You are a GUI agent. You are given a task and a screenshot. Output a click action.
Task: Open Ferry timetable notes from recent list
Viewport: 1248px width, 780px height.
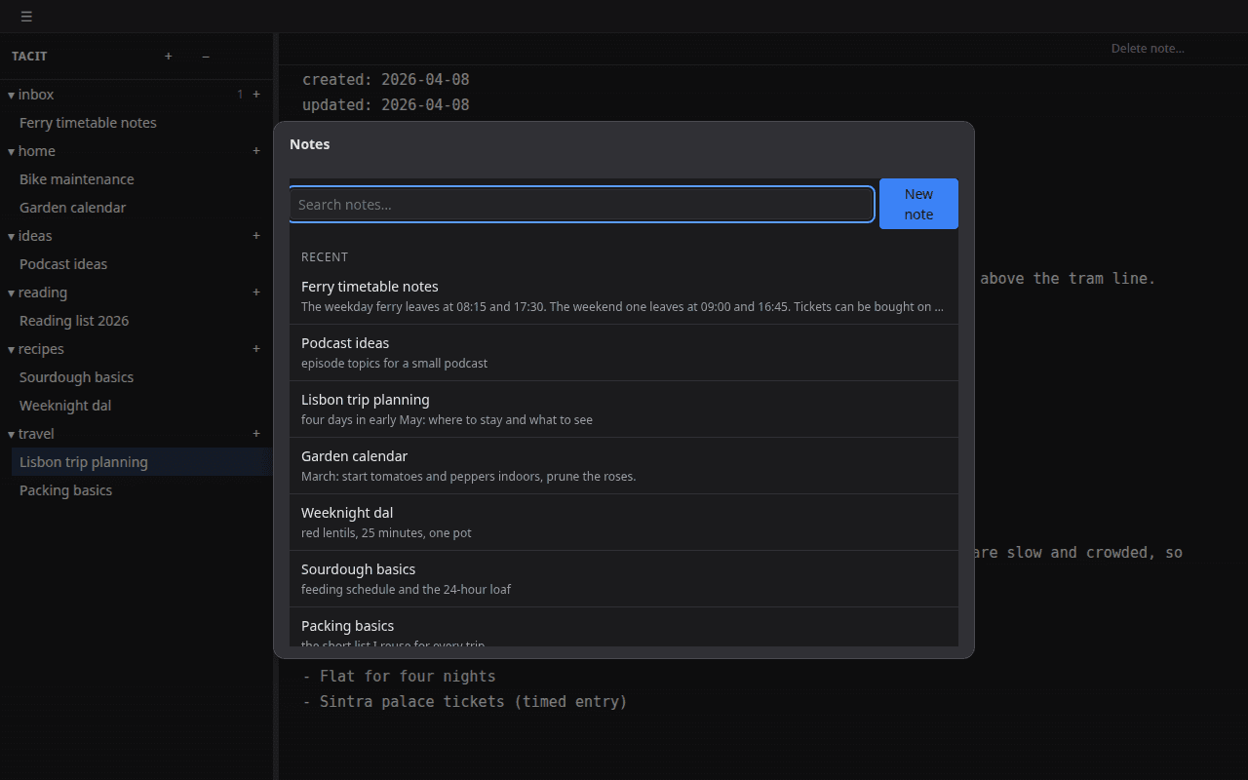pyautogui.click(x=624, y=296)
